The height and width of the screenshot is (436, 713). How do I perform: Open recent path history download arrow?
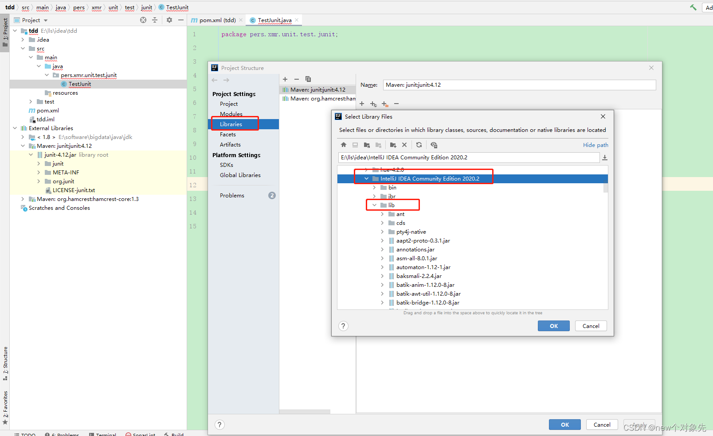click(x=605, y=158)
